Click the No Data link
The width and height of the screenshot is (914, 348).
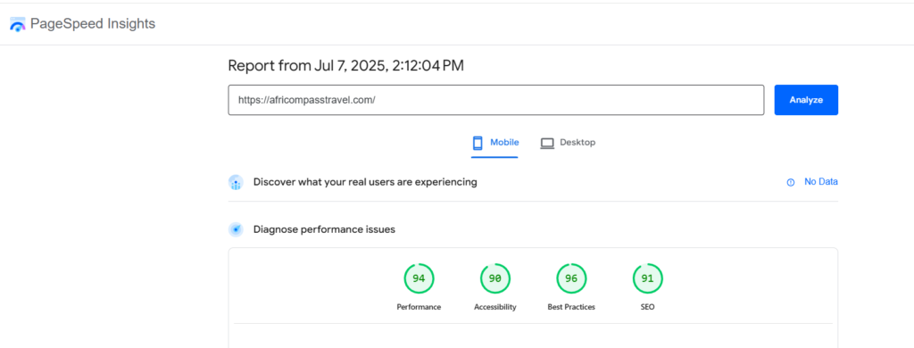click(821, 182)
